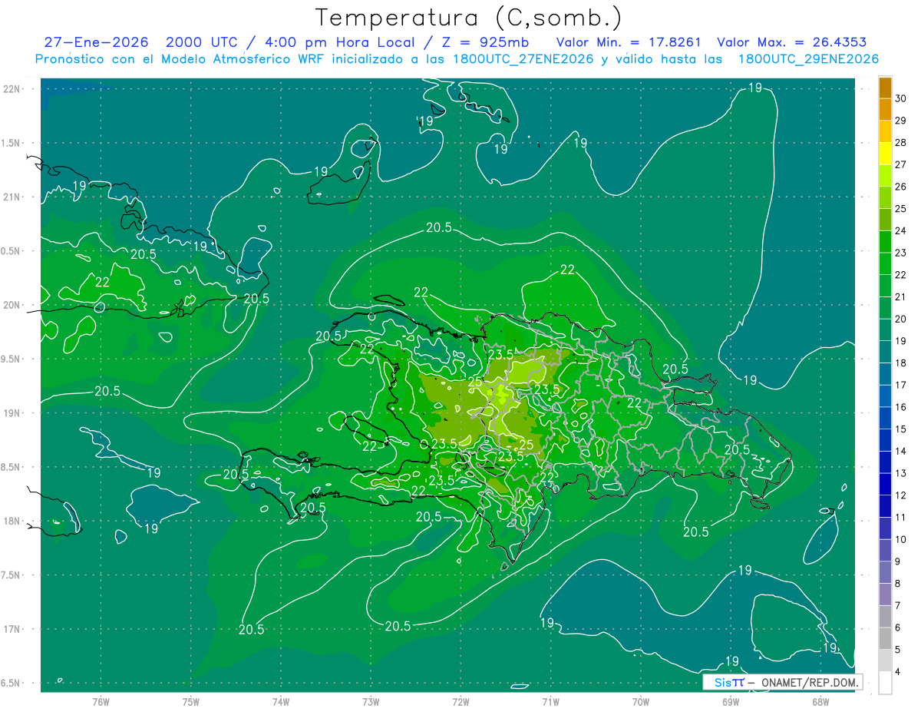Click the color scale value "11"
Viewport: 921px width, 712px height.
(x=903, y=518)
